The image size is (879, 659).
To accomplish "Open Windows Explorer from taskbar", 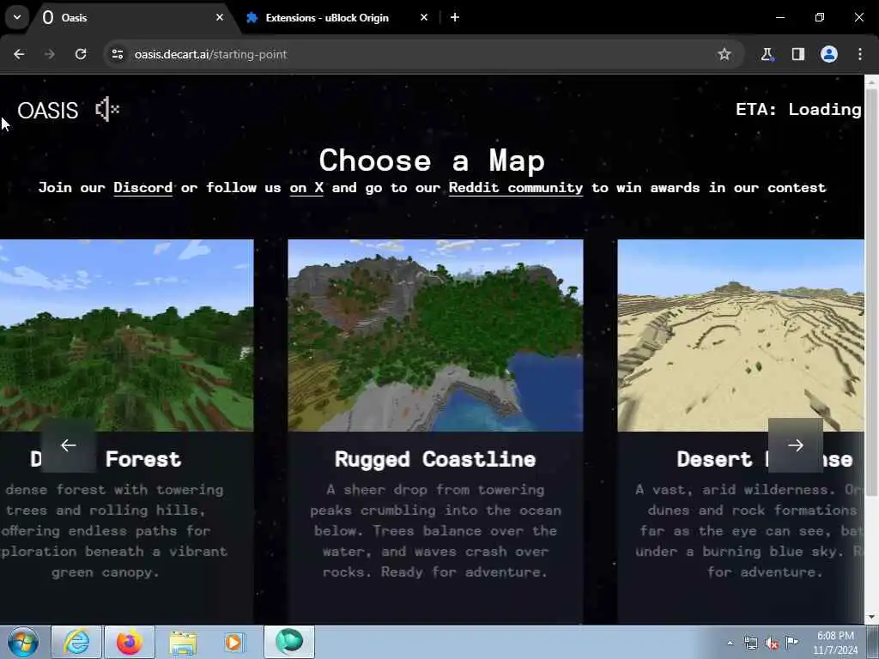I will pos(183,642).
